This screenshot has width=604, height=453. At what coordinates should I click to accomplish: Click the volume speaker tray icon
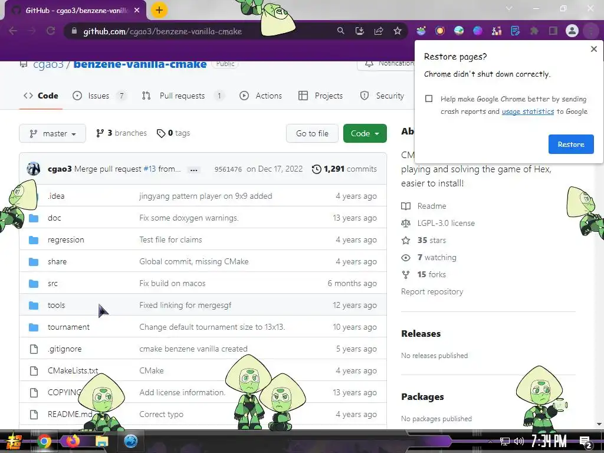click(x=519, y=441)
